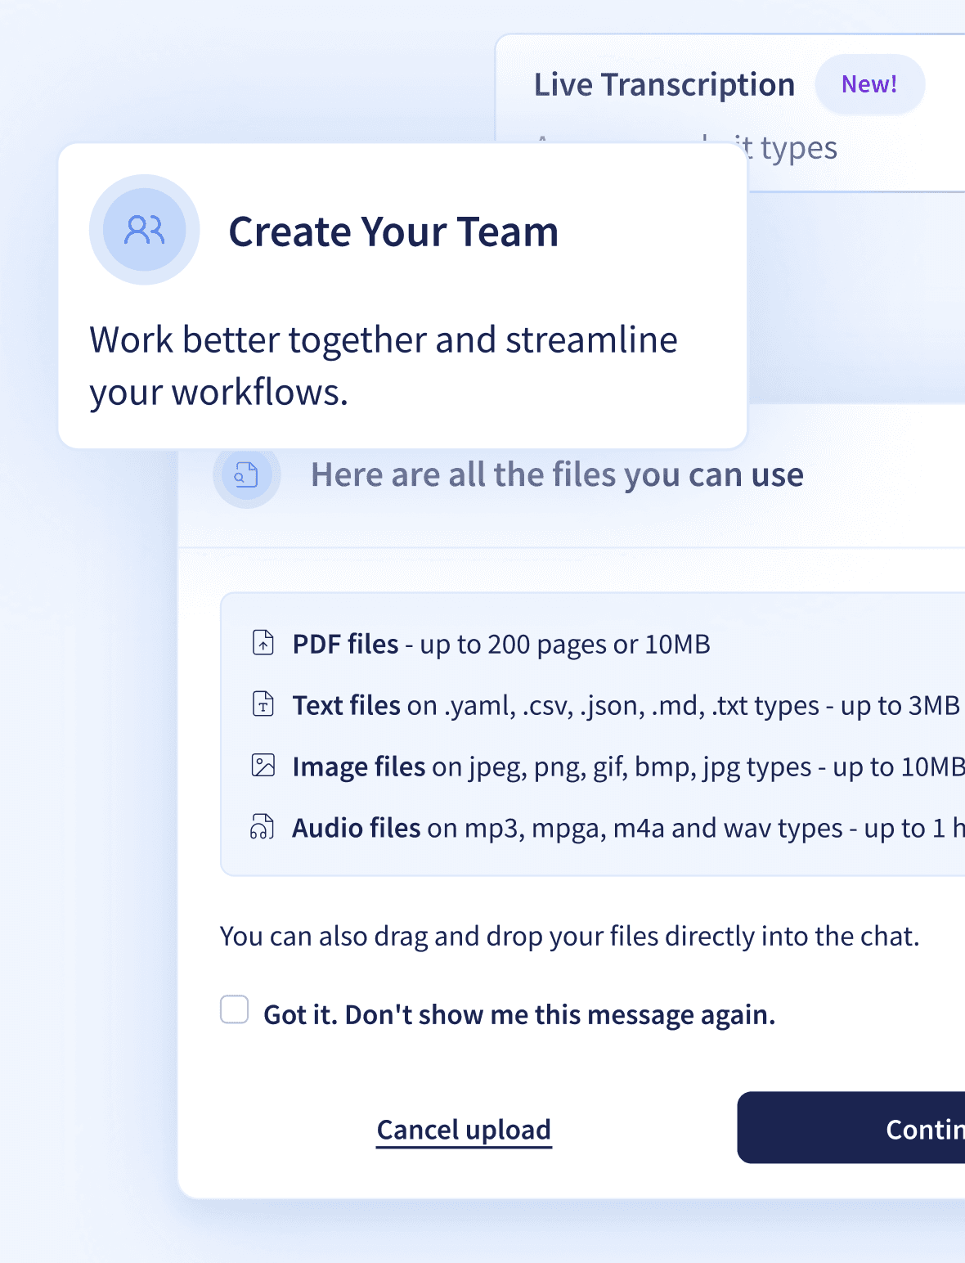Tick the 'Don't show me this message again' checkbox
Screen dimensions: 965x1263
pos(235,1009)
